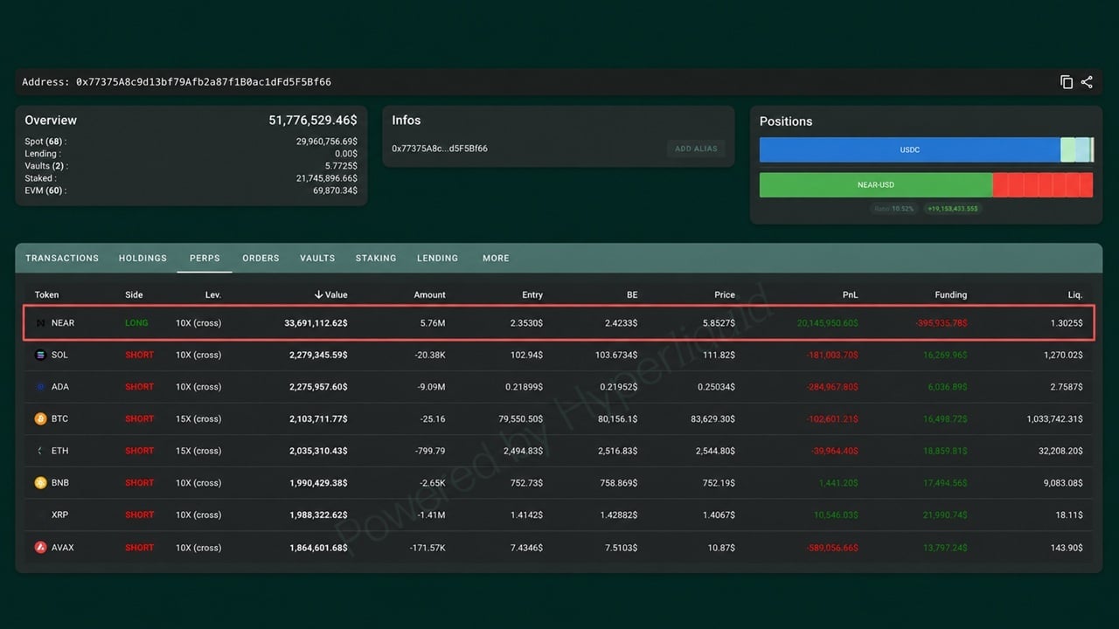This screenshot has height=629, width=1119.
Task: Click the ADA token icon
Action: 40,386
